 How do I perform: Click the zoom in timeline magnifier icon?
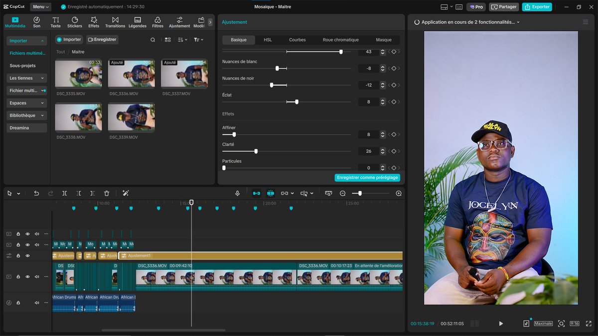tap(399, 193)
